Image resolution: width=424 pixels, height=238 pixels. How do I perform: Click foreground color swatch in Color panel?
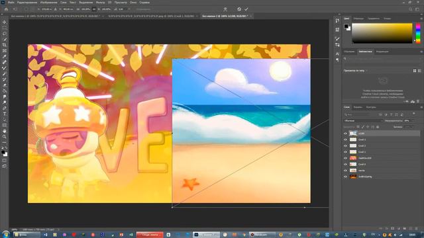pyautogui.click(x=346, y=26)
